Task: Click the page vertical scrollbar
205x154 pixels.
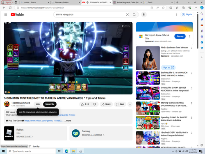Action: (198, 31)
